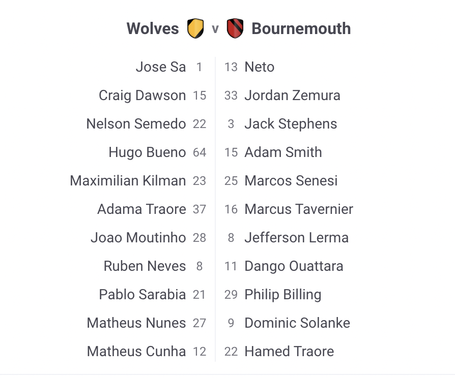Click Jordan Zemura in Bournemouth lineup
The width and height of the screenshot is (455, 378).
click(292, 96)
